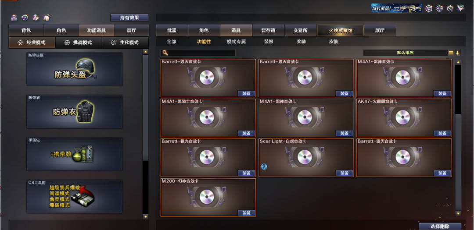Image resolution: width=474 pixels, height=230 pixels.
Task: Open the character edit icon
Action: [x=36, y=18]
